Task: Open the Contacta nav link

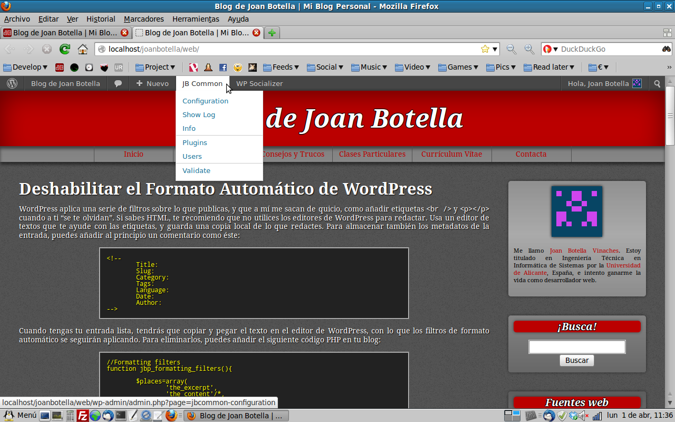Action: coord(531,154)
